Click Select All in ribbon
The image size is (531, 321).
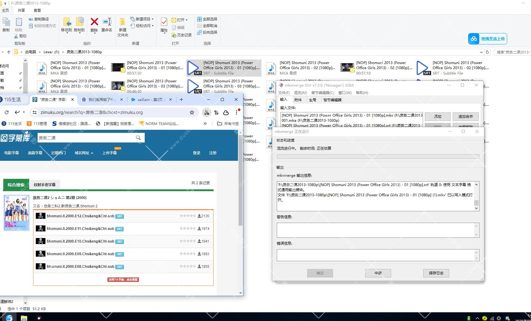[x=207, y=19]
